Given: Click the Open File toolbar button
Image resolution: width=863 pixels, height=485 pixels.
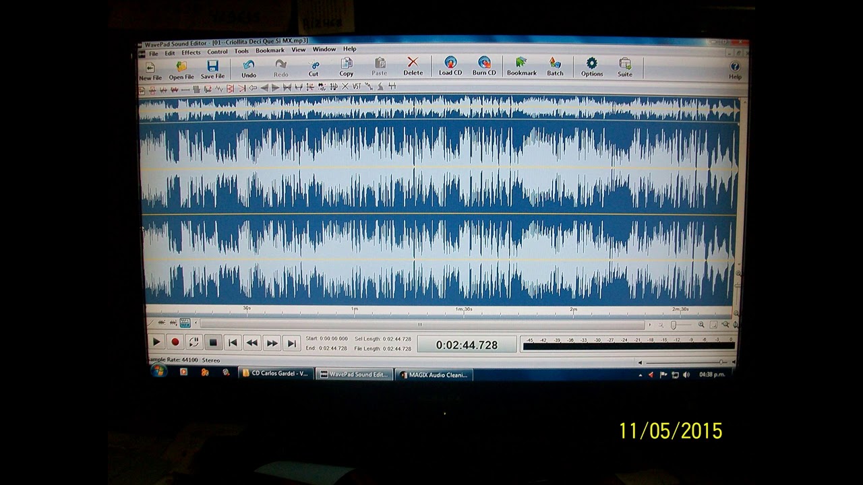Looking at the screenshot, I should tap(181, 70).
